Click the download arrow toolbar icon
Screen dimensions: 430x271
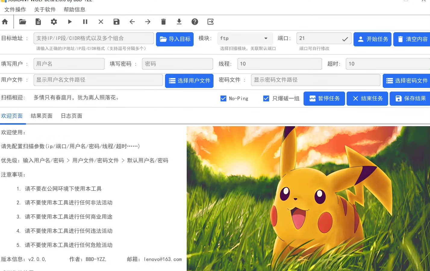pyautogui.click(x=179, y=22)
